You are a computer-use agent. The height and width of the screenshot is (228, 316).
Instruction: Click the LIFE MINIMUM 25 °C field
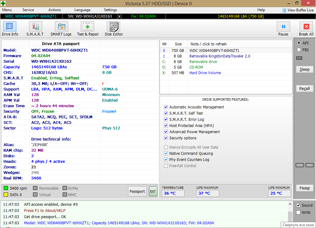click(280, 193)
